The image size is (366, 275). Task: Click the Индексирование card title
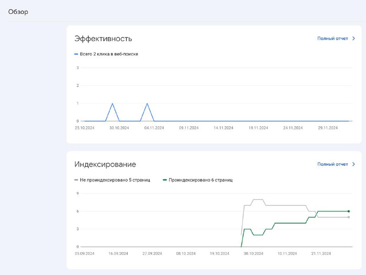(x=105, y=164)
